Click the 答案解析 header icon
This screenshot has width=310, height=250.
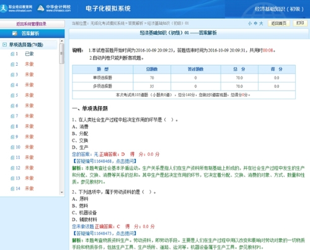[x=15, y=33]
